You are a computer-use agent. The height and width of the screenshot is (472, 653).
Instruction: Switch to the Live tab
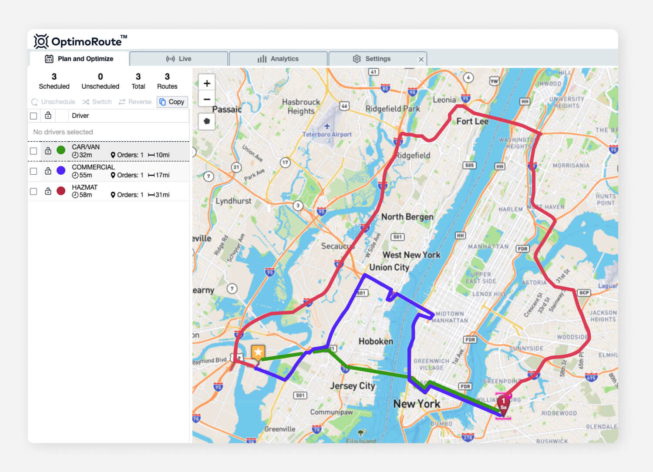click(179, 59)
